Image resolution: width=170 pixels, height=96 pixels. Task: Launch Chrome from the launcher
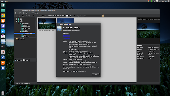pyautogui.click(x=3, y=15)
